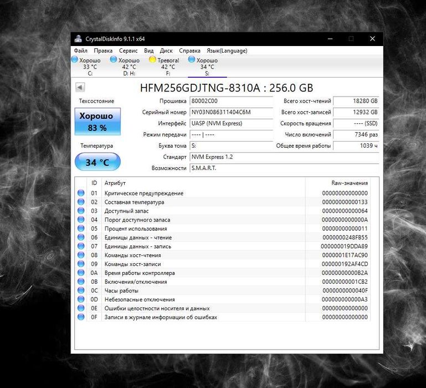Click raw value 0000000248FB55
Image resolution: width=426 pixels, height=388 pixels.
pos(345,238)
